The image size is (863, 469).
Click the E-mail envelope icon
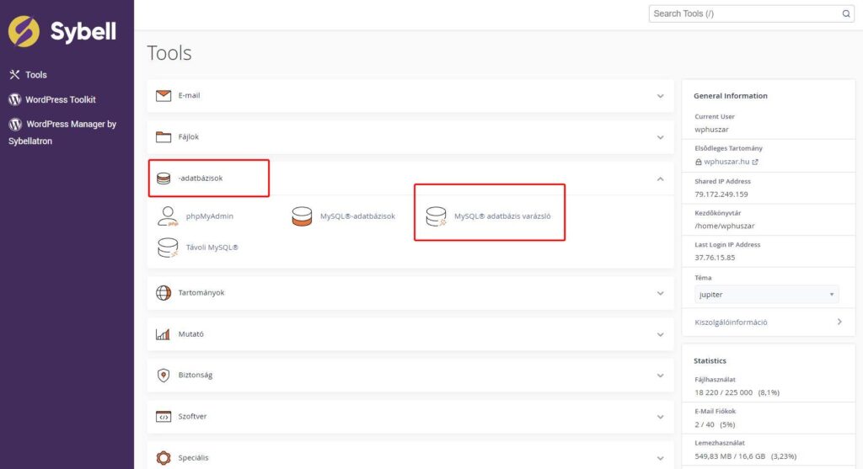coord(163,96)
